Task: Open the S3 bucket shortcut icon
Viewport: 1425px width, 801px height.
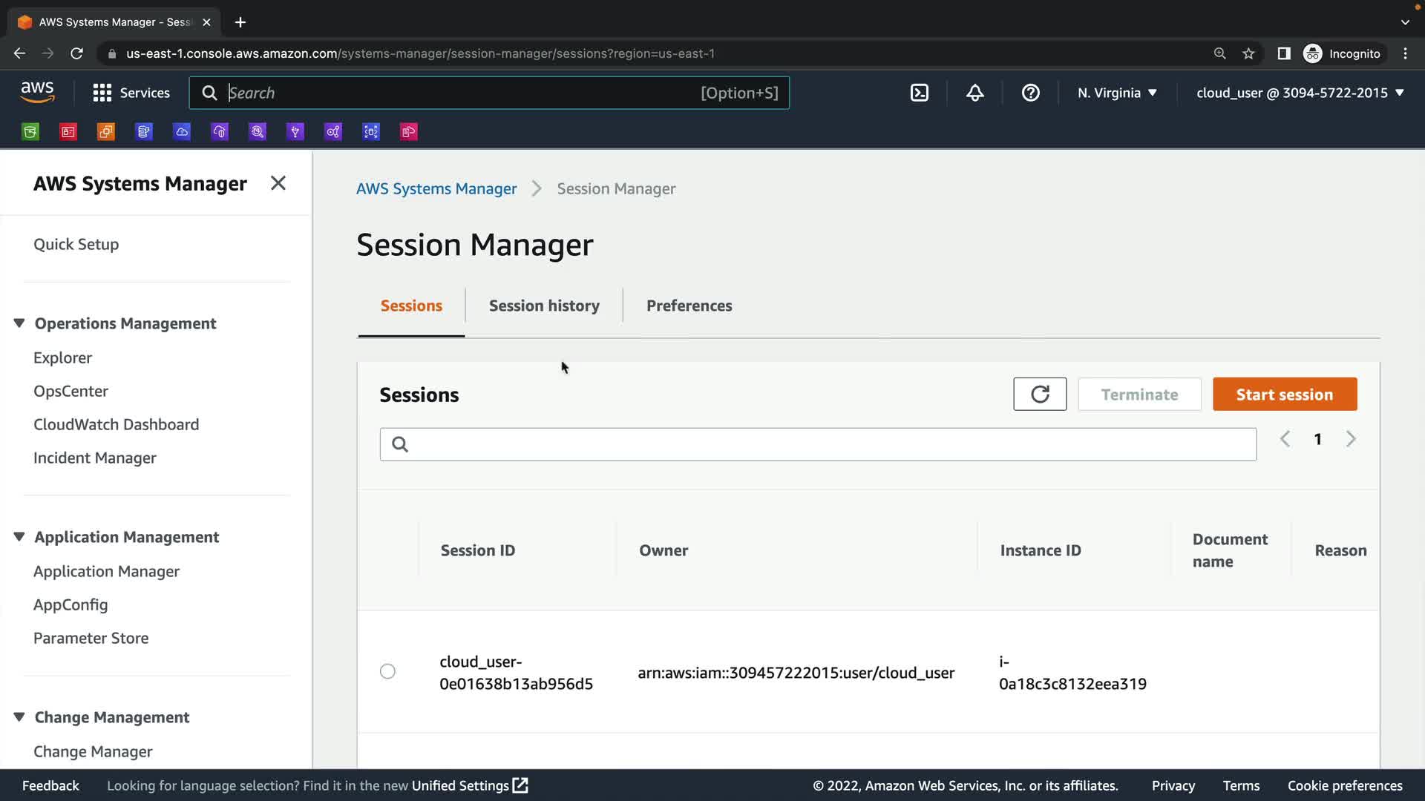Action: click(30, 132)
